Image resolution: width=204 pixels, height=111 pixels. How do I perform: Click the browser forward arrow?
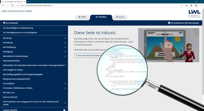pyautogui.click(x=8, y=5)
